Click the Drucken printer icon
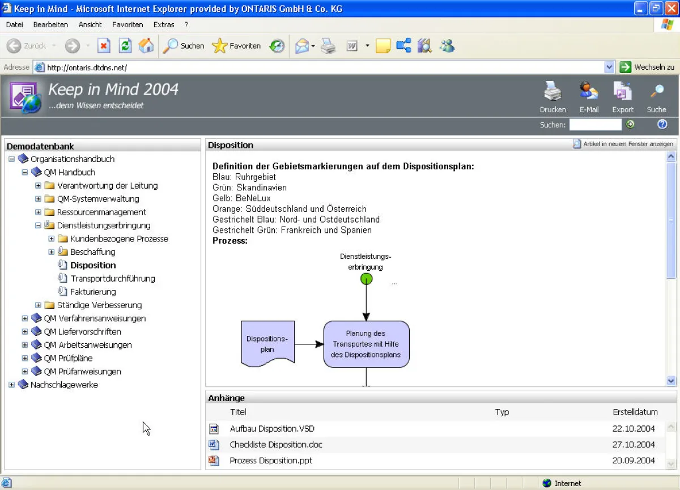Viewport: 680px width, 490px height. pyautogui.click(x=552, y=92)
